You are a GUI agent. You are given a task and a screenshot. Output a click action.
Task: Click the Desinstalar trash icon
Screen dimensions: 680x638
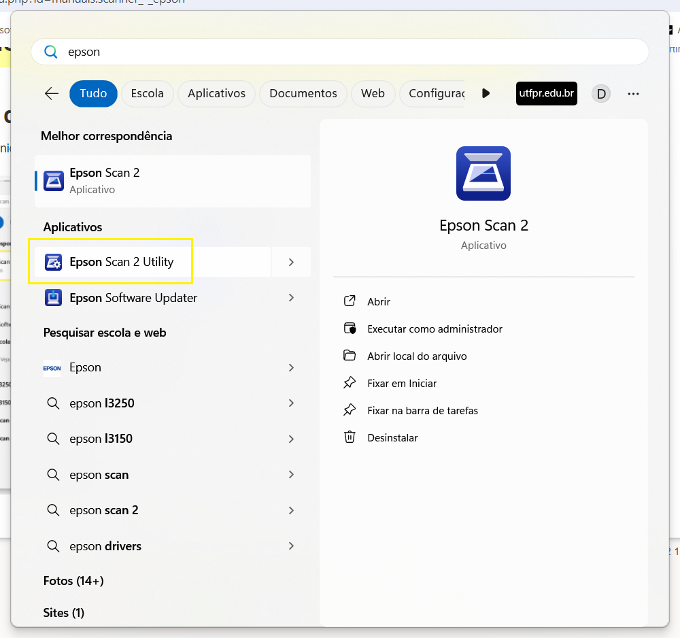(x=350, y=437)
